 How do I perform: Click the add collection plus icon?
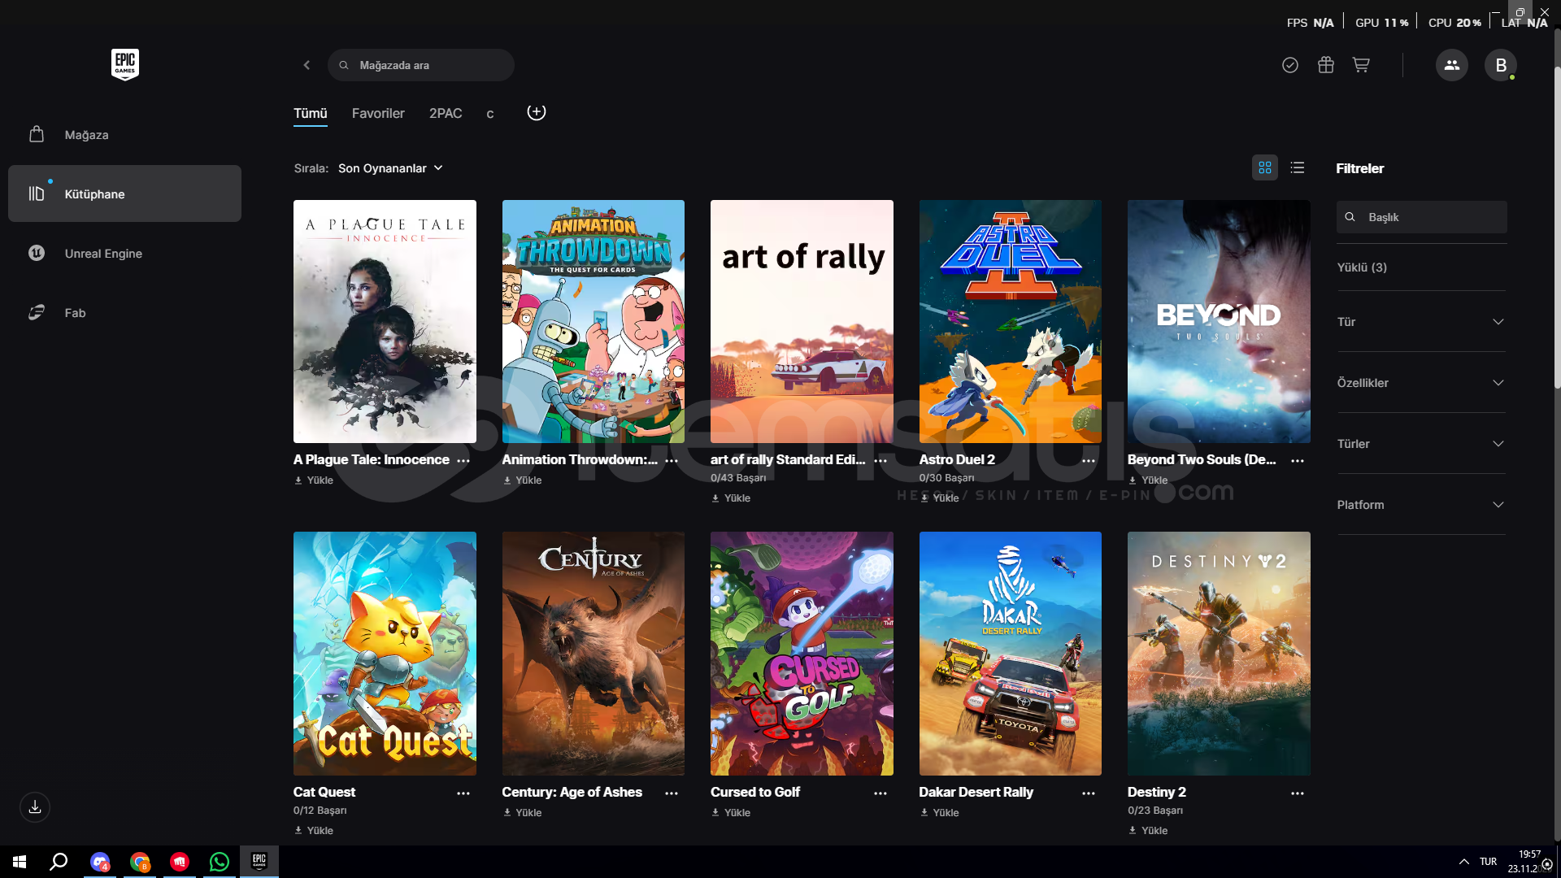[536, 112]
